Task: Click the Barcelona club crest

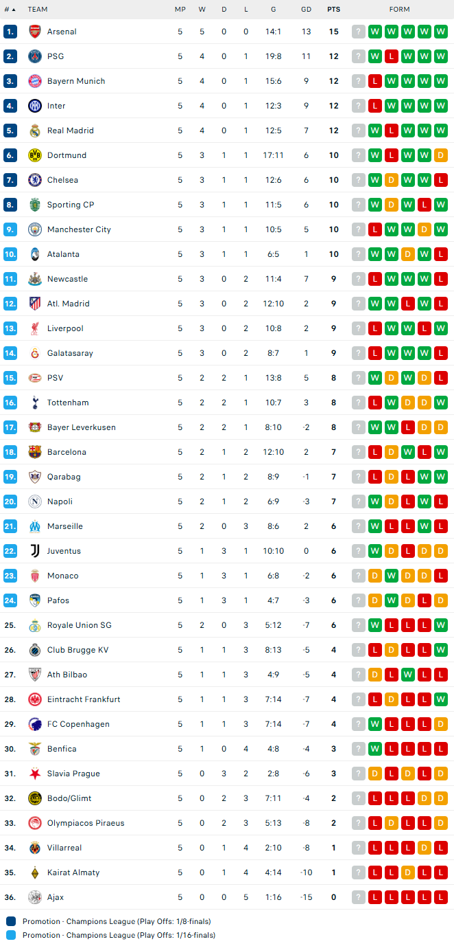Action: pos(35,452)
